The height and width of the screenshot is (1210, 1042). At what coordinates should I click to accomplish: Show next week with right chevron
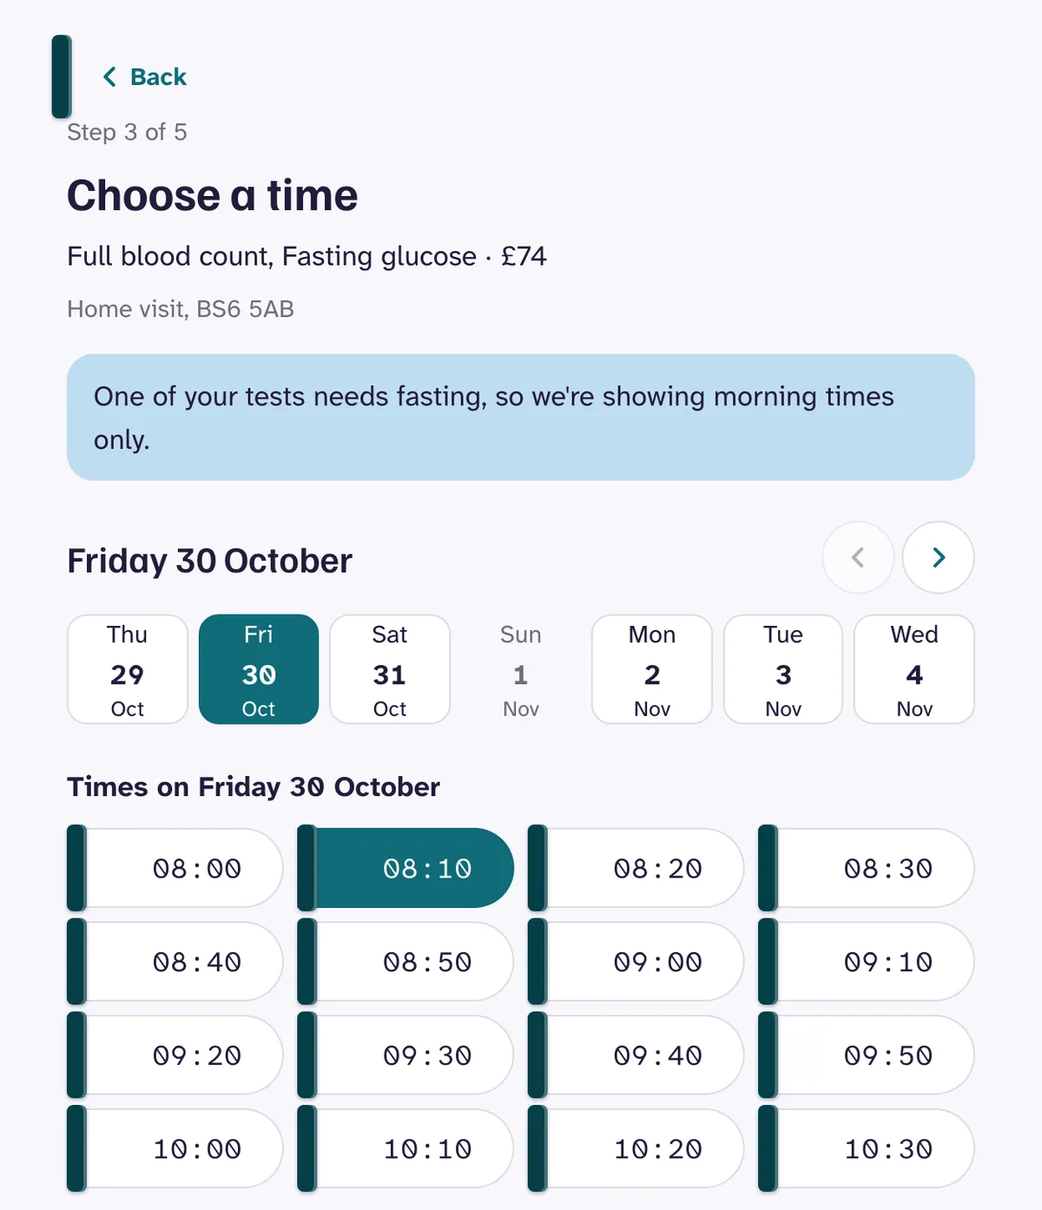coord(938,557)
